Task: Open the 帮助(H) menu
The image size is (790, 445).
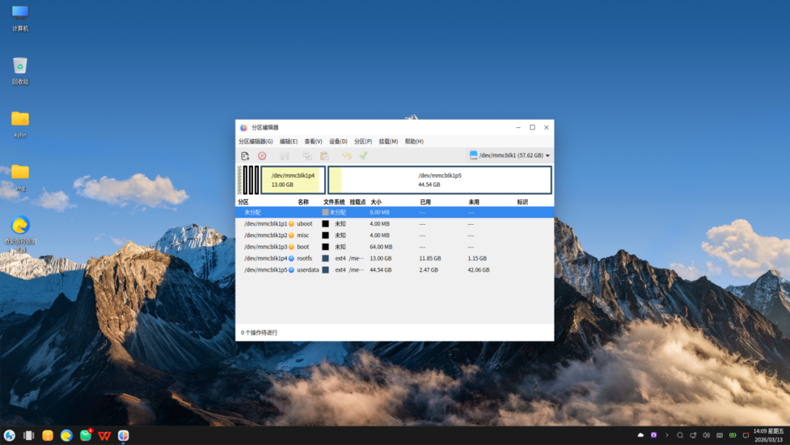Action: 414,141
